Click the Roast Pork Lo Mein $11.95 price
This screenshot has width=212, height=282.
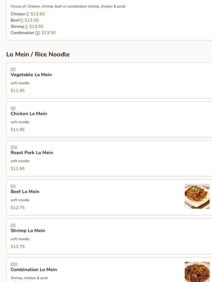pyautogui.click(x=18, y=169)
